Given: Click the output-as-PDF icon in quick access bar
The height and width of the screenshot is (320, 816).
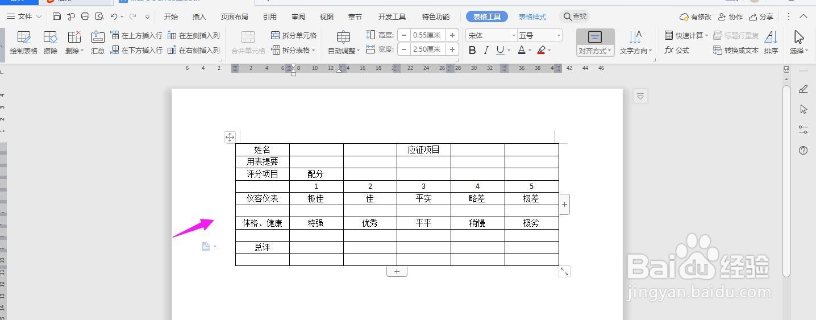Looking at the screenshot, I should [71, 16].
